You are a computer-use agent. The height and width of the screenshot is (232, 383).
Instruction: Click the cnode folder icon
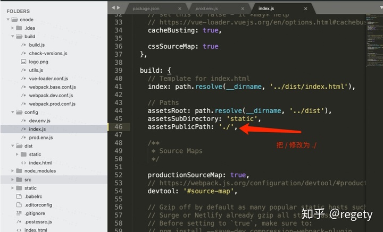pyautogui.click(x=15, y=20)
